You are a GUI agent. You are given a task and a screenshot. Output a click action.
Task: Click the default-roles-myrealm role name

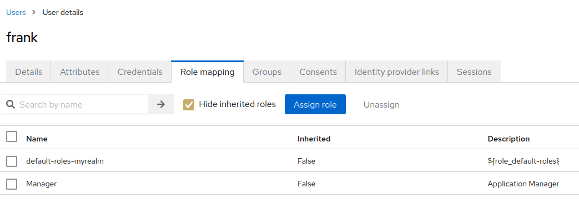click(x=65, y=161)
